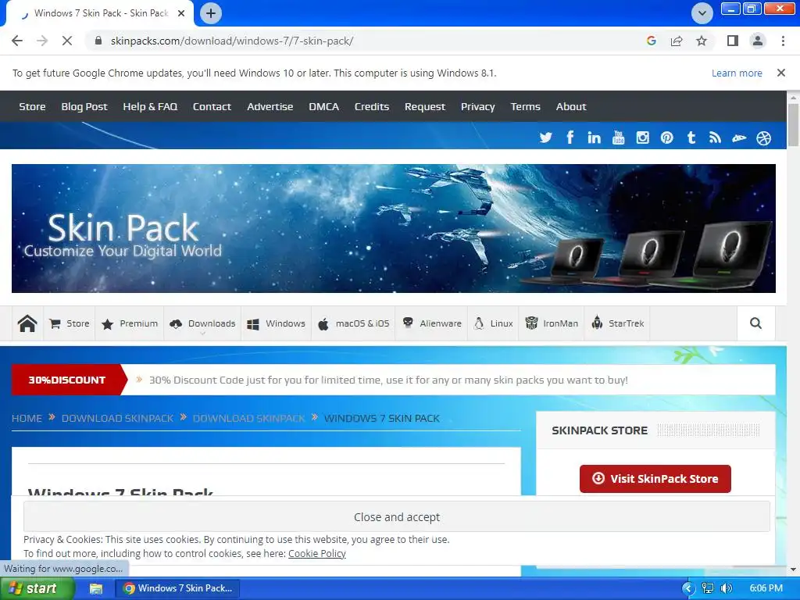
Task: Click HOME breadcrumb link
Action: [x=27, y=419]
